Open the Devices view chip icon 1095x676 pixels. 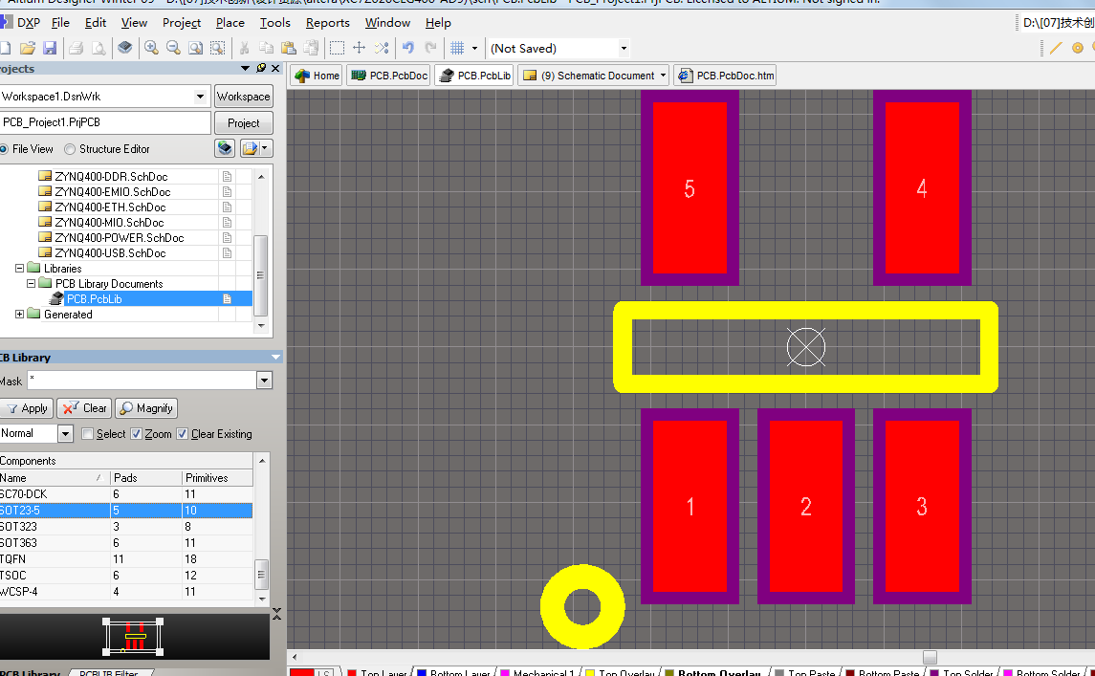pos(125,48)
